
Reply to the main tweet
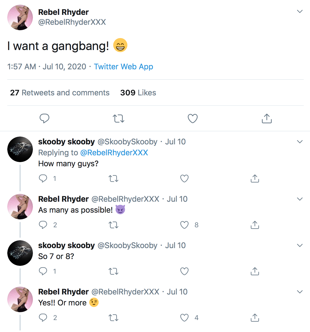44,119
